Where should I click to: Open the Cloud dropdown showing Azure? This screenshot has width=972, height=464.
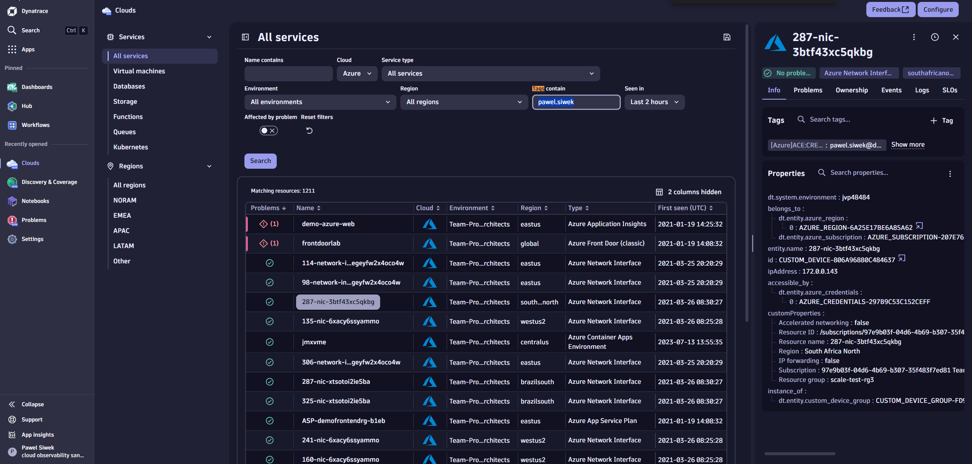(357, 73)
